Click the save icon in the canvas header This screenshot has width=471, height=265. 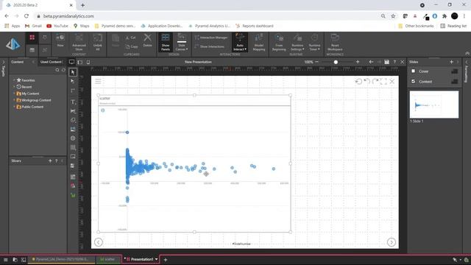click(x=386, y=62)
